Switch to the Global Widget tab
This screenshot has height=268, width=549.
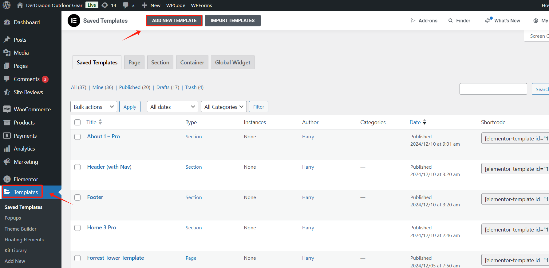pyautogui.click(x=232, y=63)
